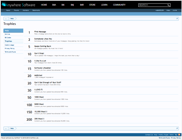The image size is (182, 140).
Task: Click the 150 points value
Action: [29, 112]
